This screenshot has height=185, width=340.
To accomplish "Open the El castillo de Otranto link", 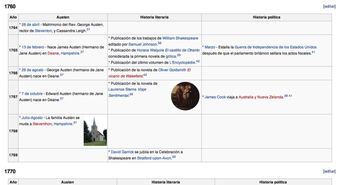I will tap(180, 50).
